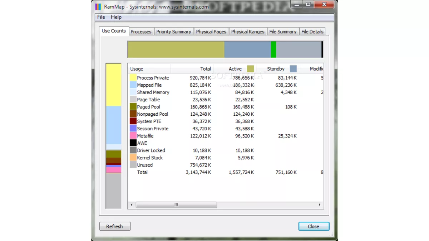The image size is (429, 241).
Task: Click the brown Nonpaged Pool indicator
Action: [133, 114]
